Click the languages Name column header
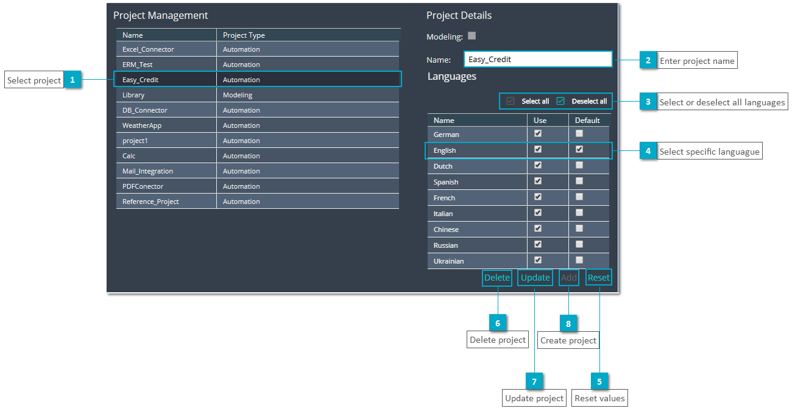The height and width of the screenshot is (414, 795). 477,120
